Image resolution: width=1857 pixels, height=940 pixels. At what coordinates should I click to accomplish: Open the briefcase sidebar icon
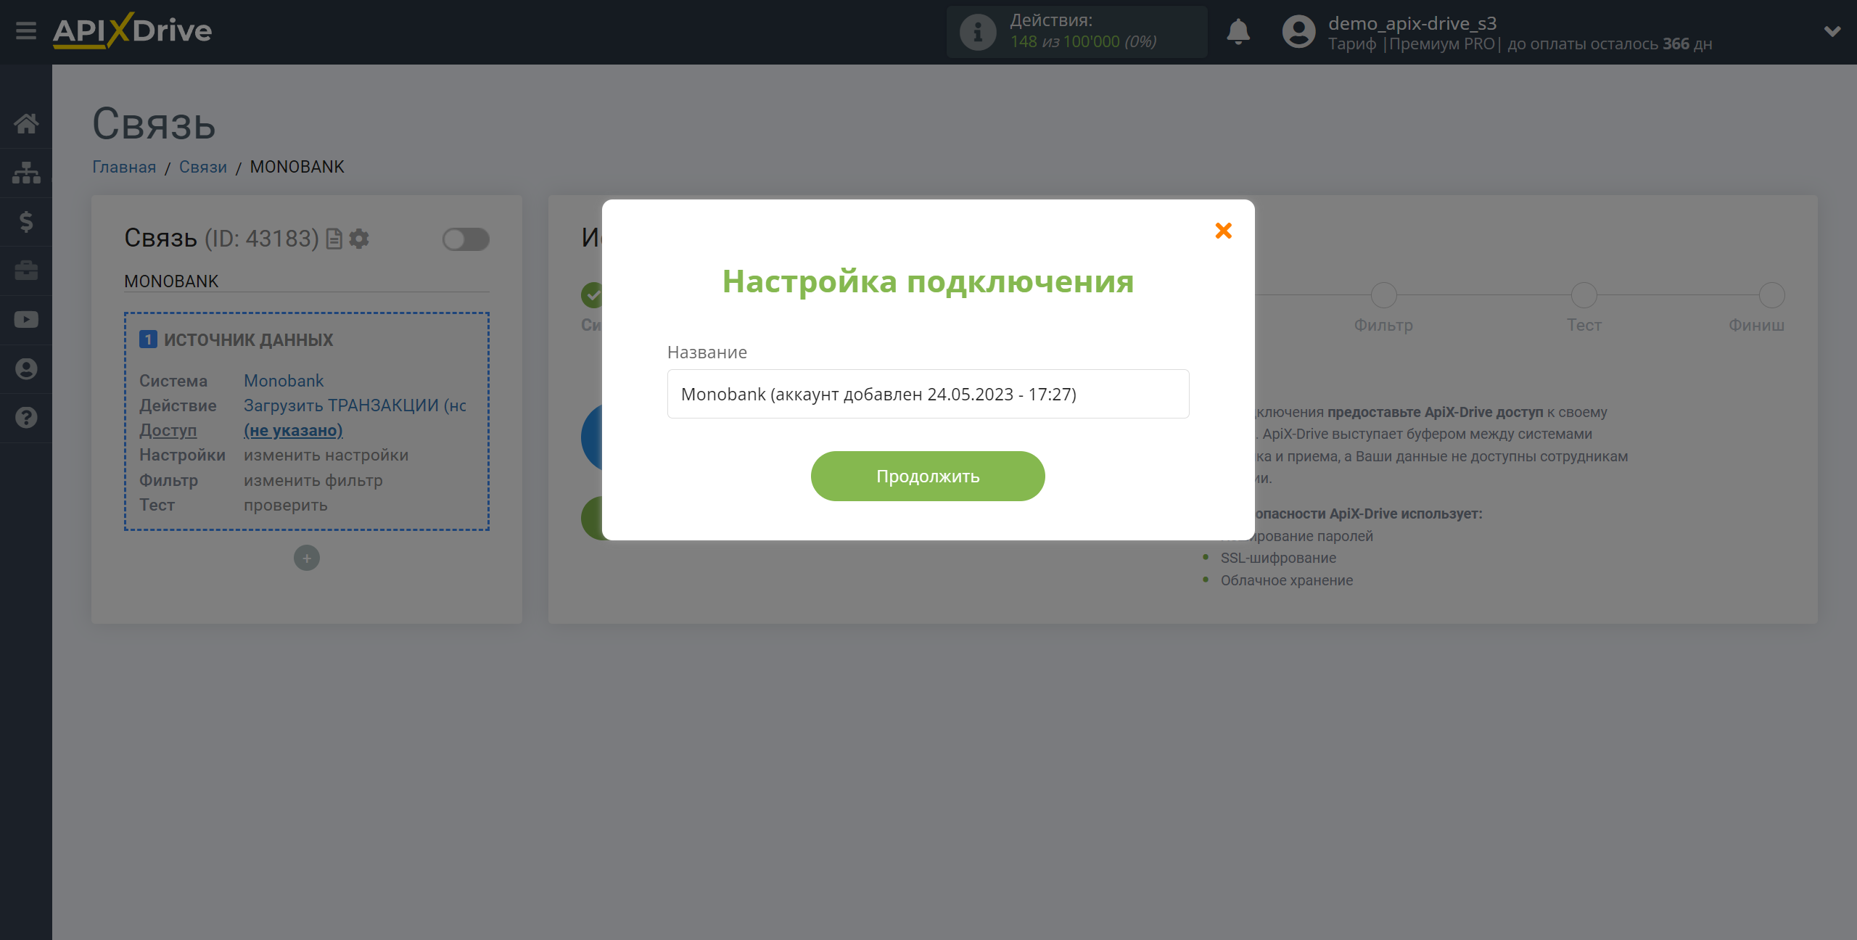(x=26, y=271)
